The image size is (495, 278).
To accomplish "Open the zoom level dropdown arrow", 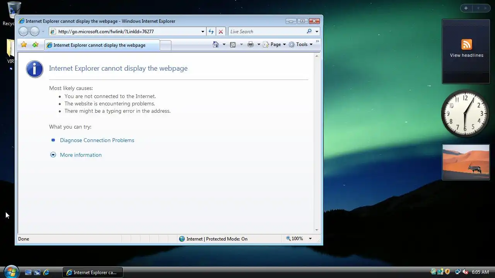I will [310, 239].
